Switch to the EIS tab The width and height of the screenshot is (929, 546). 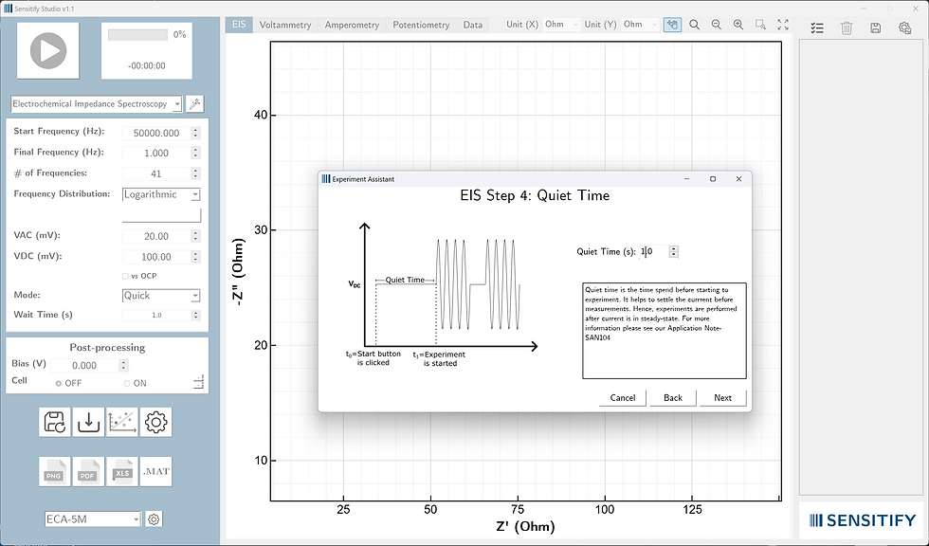[x=239, y=25]
